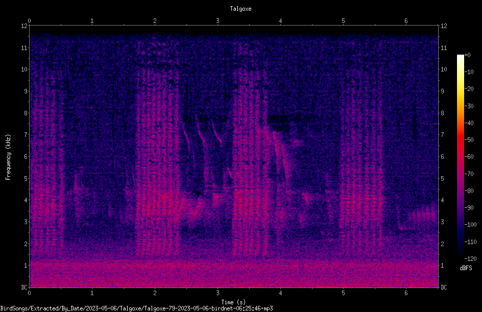
Task: Click the Talgoxe title above the spectrogram
Action: click(x=240, y=9)
